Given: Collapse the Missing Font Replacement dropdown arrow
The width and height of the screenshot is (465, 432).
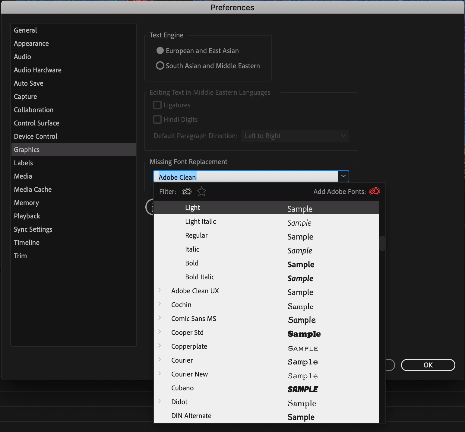Looking at the screenshot, I should [x=343, y=176].
